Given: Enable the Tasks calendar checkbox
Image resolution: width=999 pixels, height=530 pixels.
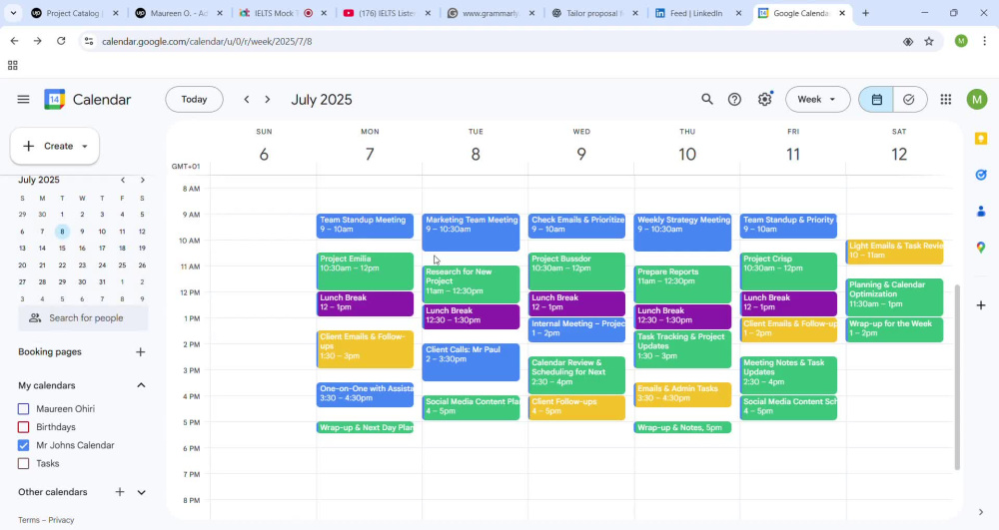Looking at the screenshot, I should point(24,464).
